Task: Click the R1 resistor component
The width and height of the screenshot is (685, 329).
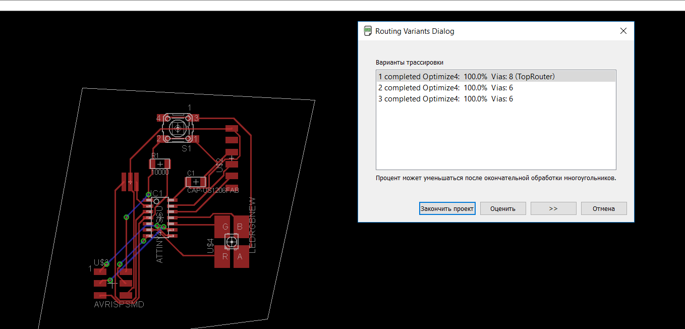Action: [x=160, y=164]
